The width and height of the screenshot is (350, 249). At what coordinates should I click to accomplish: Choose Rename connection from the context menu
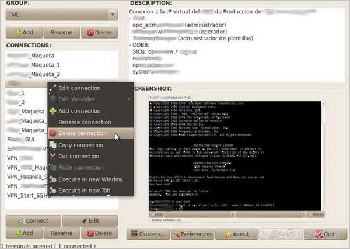click(84, 122)
